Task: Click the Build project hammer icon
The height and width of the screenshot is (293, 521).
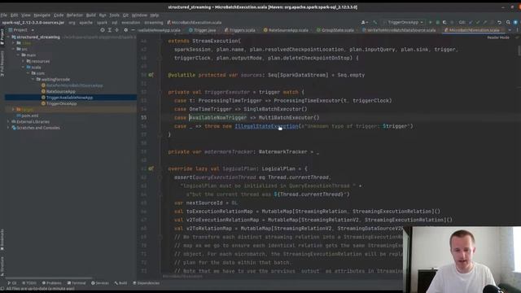Action: click(375, 22)
